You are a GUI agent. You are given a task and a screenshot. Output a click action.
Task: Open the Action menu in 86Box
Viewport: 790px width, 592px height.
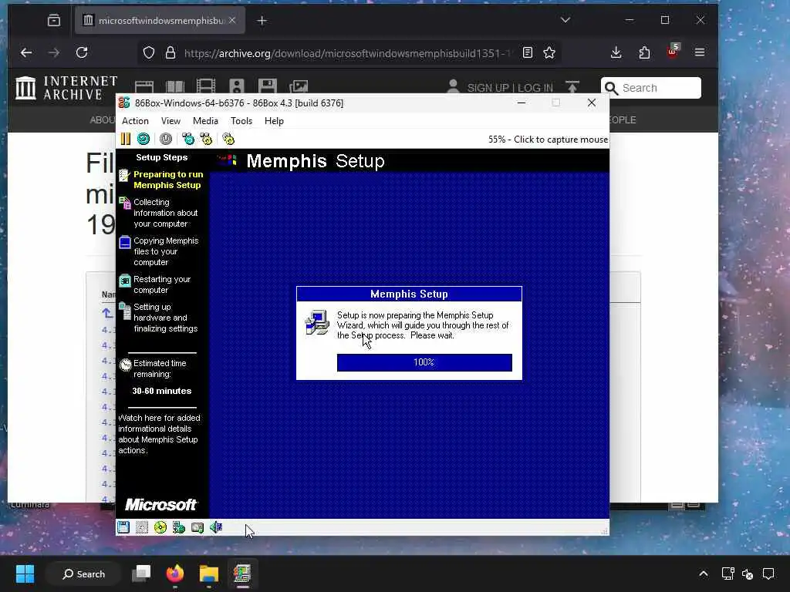click(x=135, y=121)
